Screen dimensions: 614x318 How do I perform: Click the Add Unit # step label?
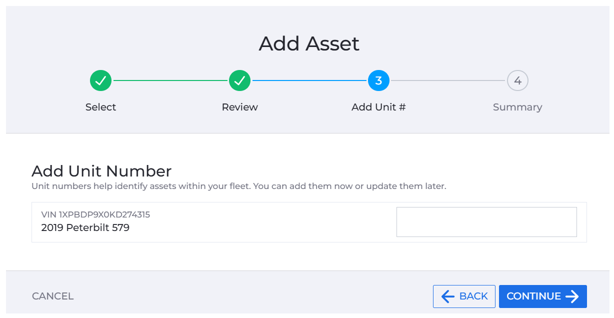coord(378,107)
